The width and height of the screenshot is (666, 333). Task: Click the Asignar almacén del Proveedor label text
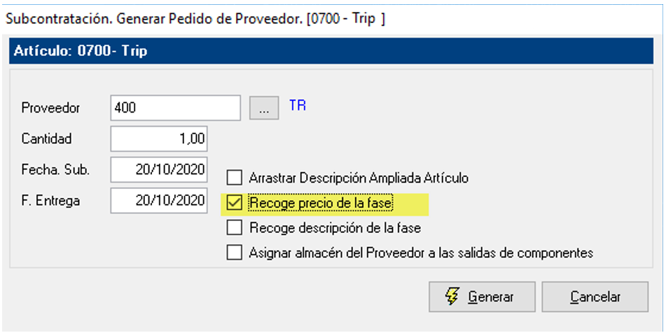point(421,253)
